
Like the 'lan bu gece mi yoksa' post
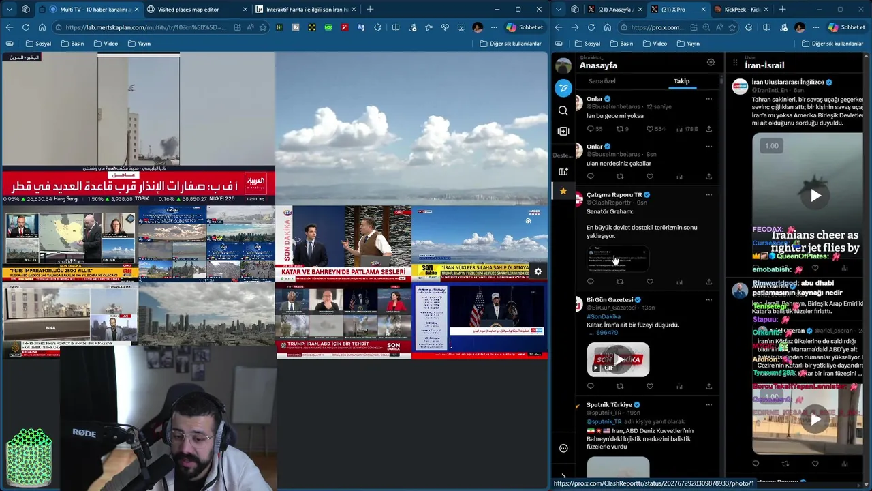[x=650, y=129]
